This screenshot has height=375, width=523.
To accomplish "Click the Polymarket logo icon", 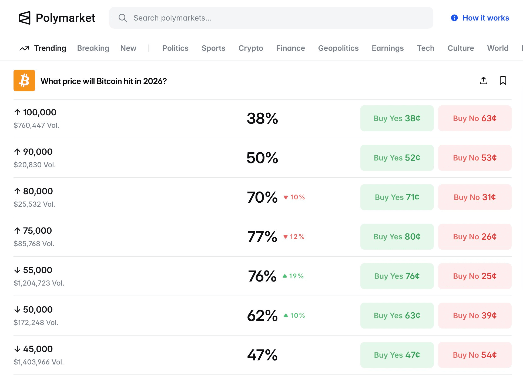I will tap(25, 18).
